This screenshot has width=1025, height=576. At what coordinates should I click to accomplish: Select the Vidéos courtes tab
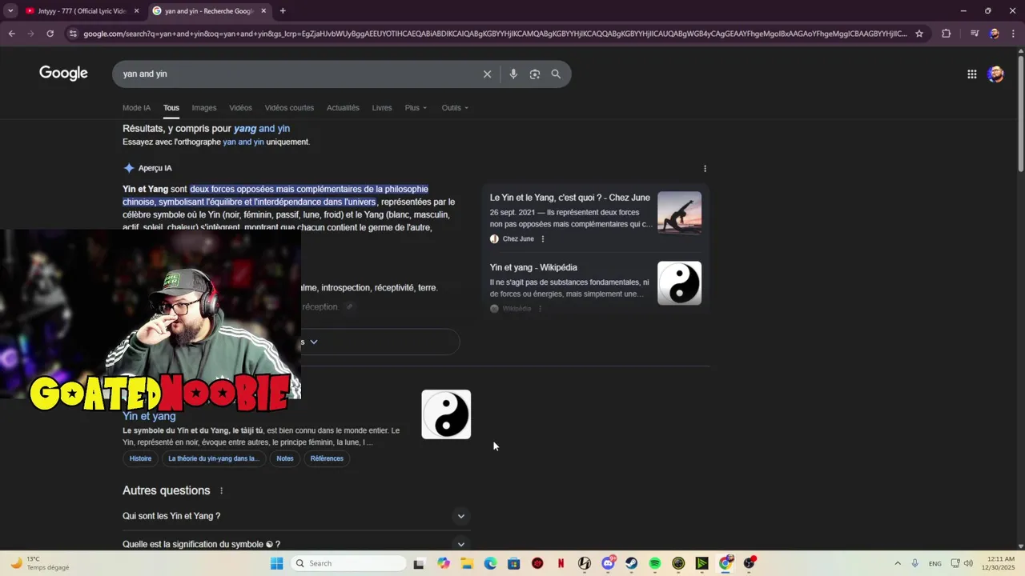[x=289, y=108]
